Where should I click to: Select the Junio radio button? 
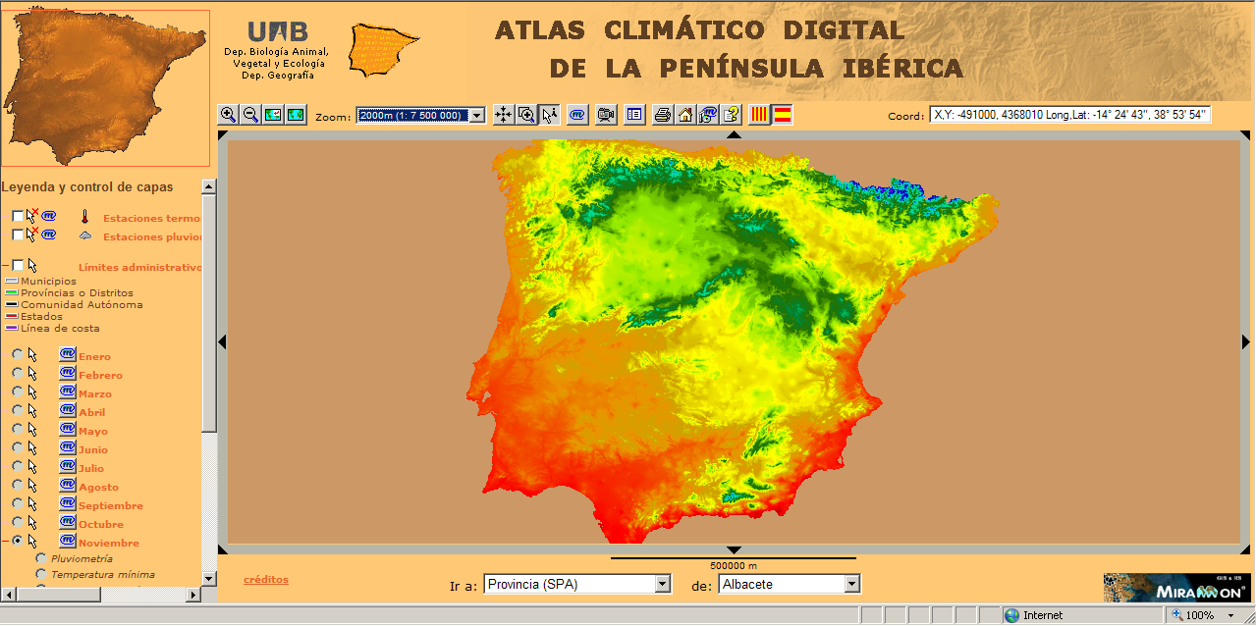(x=18, y=447)
